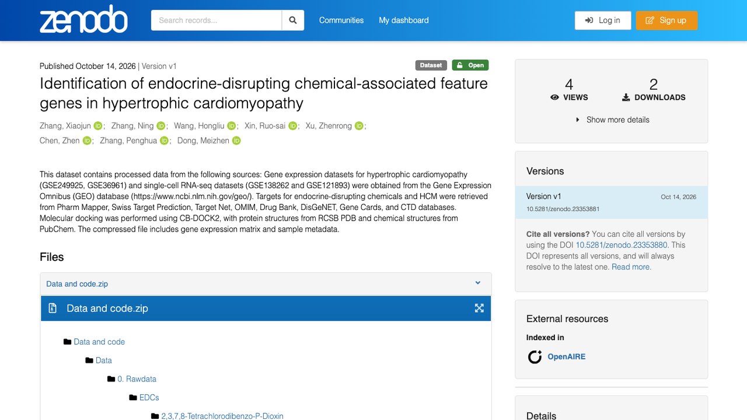747x420 pixels.
Task: Click the folder icon beside EDCs
Action: pos(133,398)
